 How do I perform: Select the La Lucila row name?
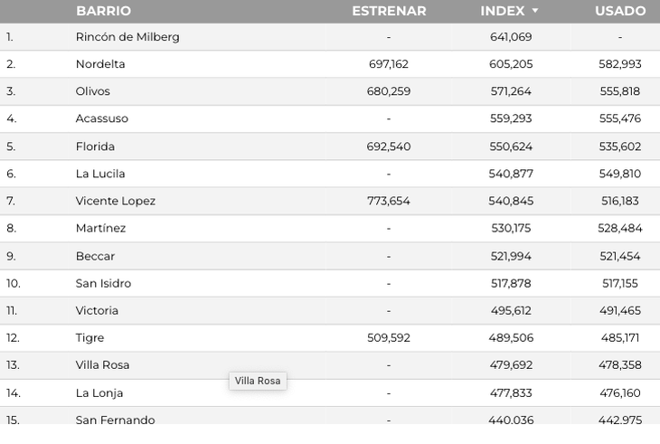tap(100, 174)
